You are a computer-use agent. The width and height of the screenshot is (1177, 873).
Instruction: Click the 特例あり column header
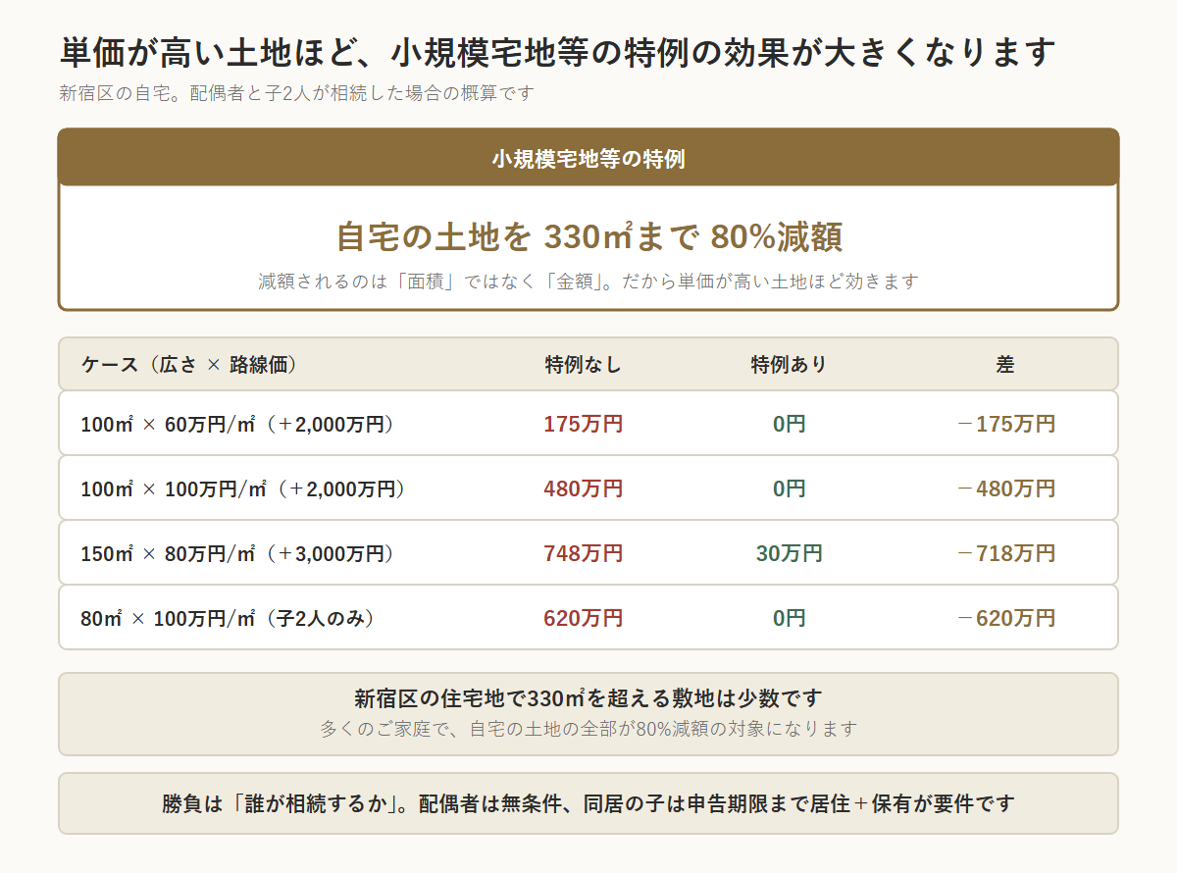pyautogui.click(x=790, y=365)
